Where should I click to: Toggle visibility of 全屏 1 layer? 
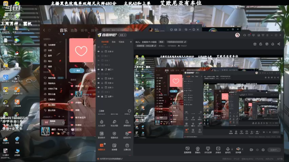coord(99,96)
